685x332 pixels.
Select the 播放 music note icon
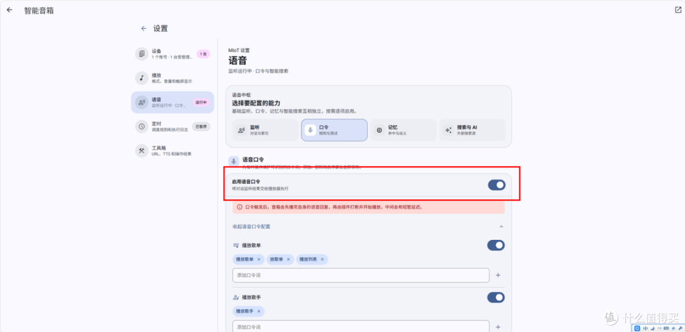(141, 78)
